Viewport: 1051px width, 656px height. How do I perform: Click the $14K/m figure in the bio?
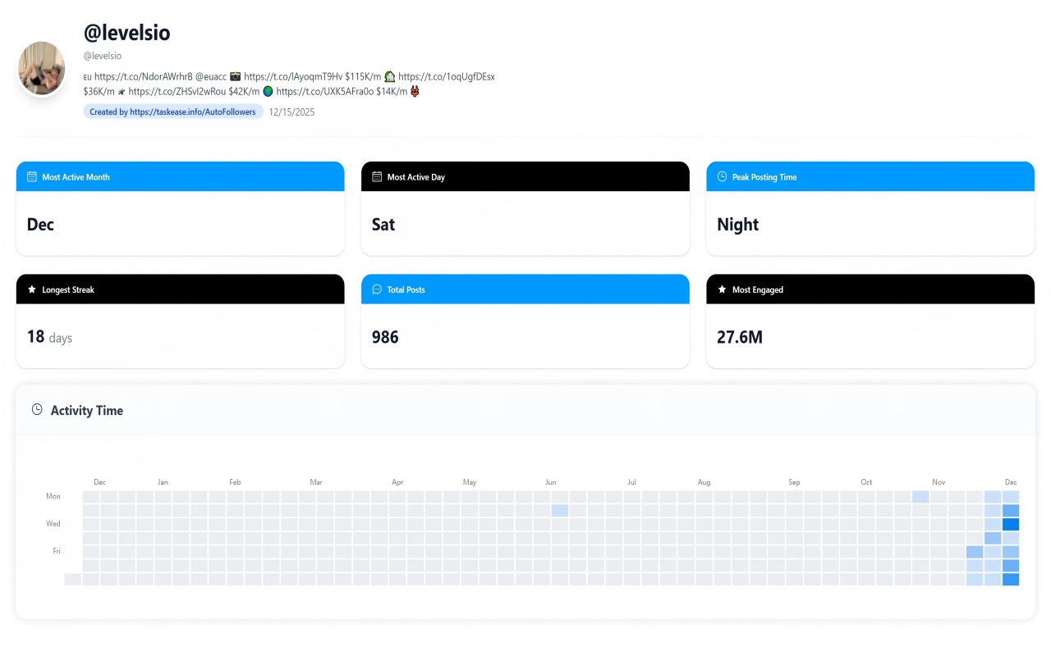(392, 92)
